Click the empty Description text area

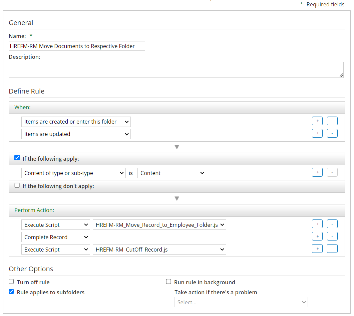pos(176,69)
